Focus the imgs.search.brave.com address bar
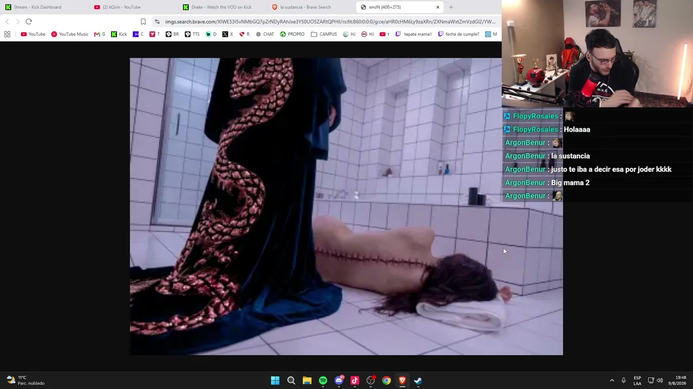This screenshot has height=389, width=693. (x=330, y=22)
